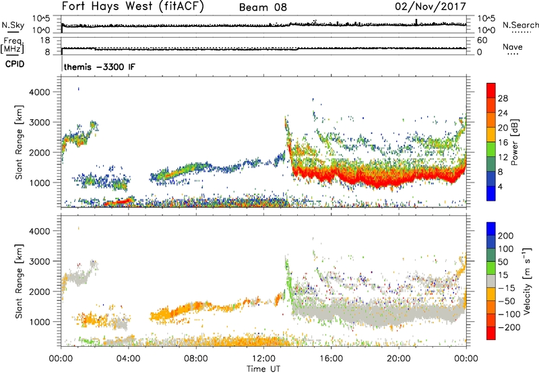Click the '3000' tick on the velocity panel
This screenshot has width=539, height=373.
click(39, 261)
